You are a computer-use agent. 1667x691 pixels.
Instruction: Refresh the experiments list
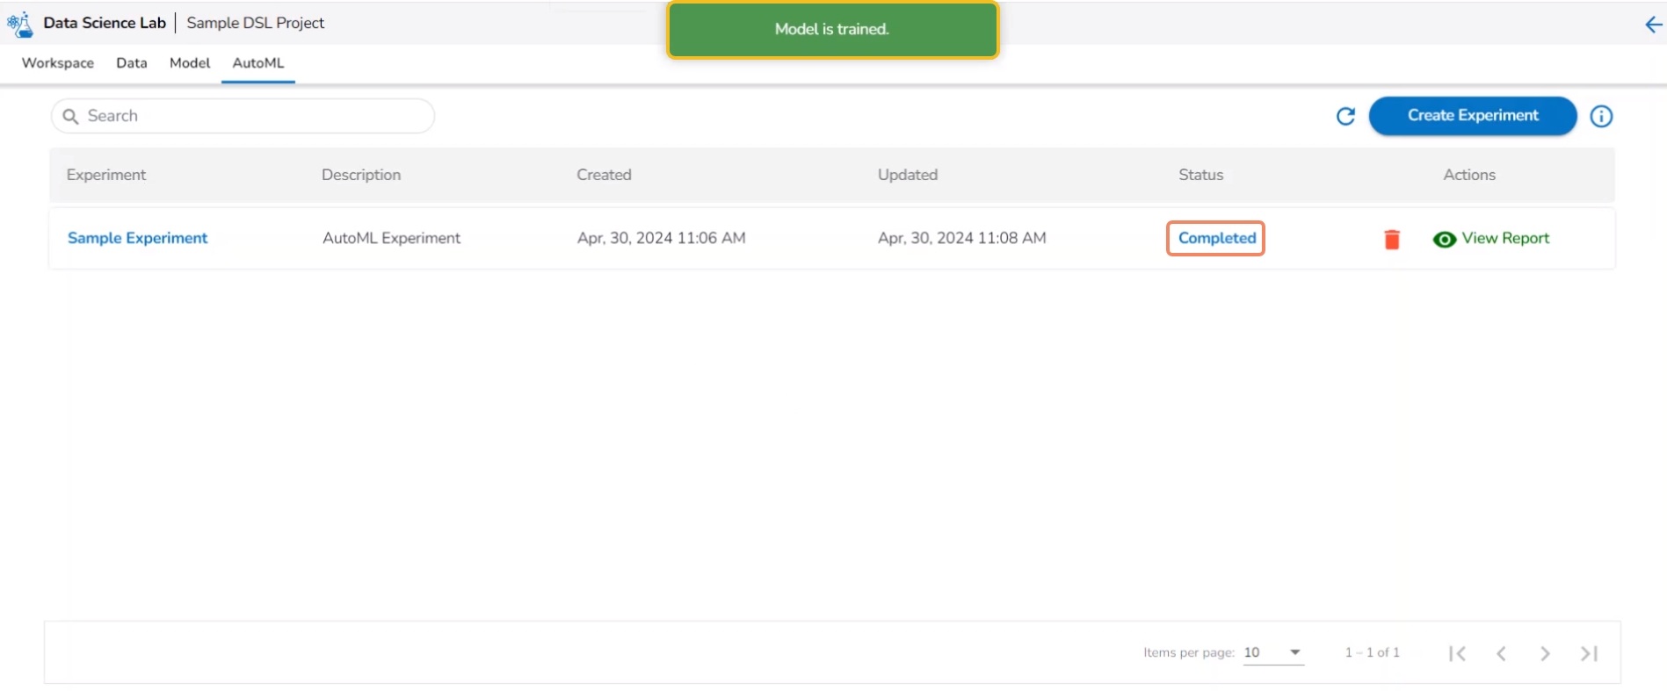(x=1345, y=116)
